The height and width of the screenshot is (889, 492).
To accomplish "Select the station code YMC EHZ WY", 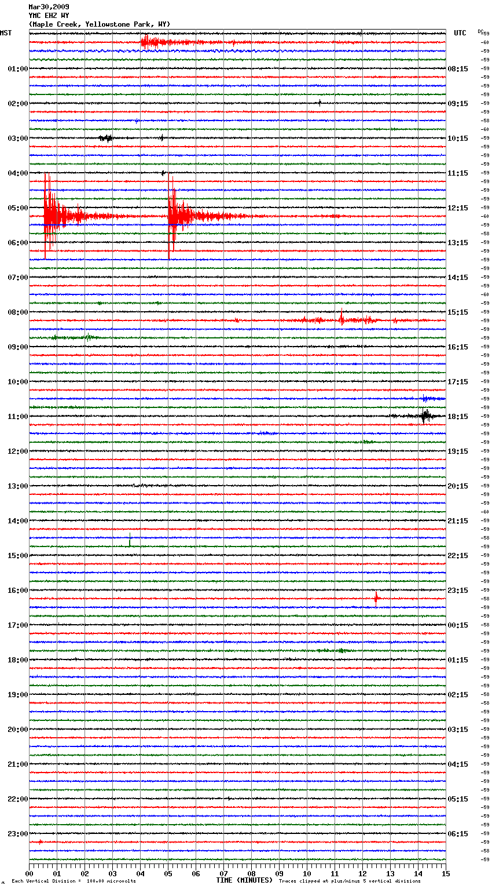I will point(49,16).
